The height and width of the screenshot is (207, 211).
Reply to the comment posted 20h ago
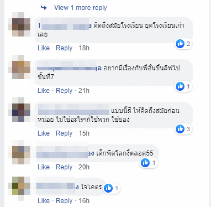click(x=64, y=167)
